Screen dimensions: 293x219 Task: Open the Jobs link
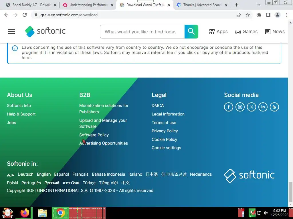coord(11,123)
